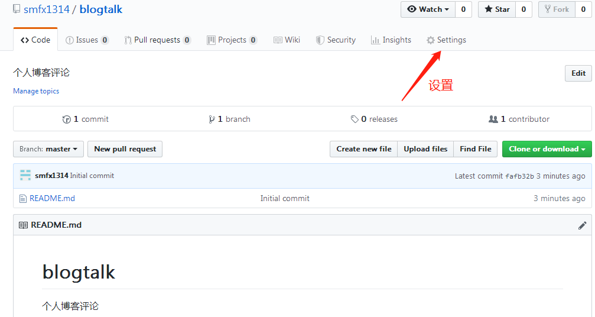Open the Clone or download dropdown
This screenshot has height=317, width=595.
tap(547, 149)
